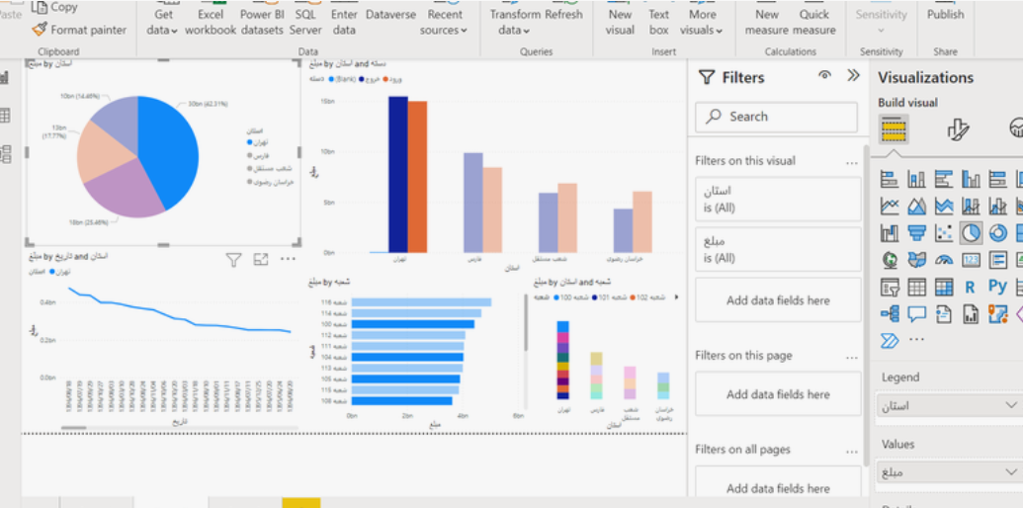The image size is (1023, 508).
Task: Click the Refresh button
Action: [563, 15]
